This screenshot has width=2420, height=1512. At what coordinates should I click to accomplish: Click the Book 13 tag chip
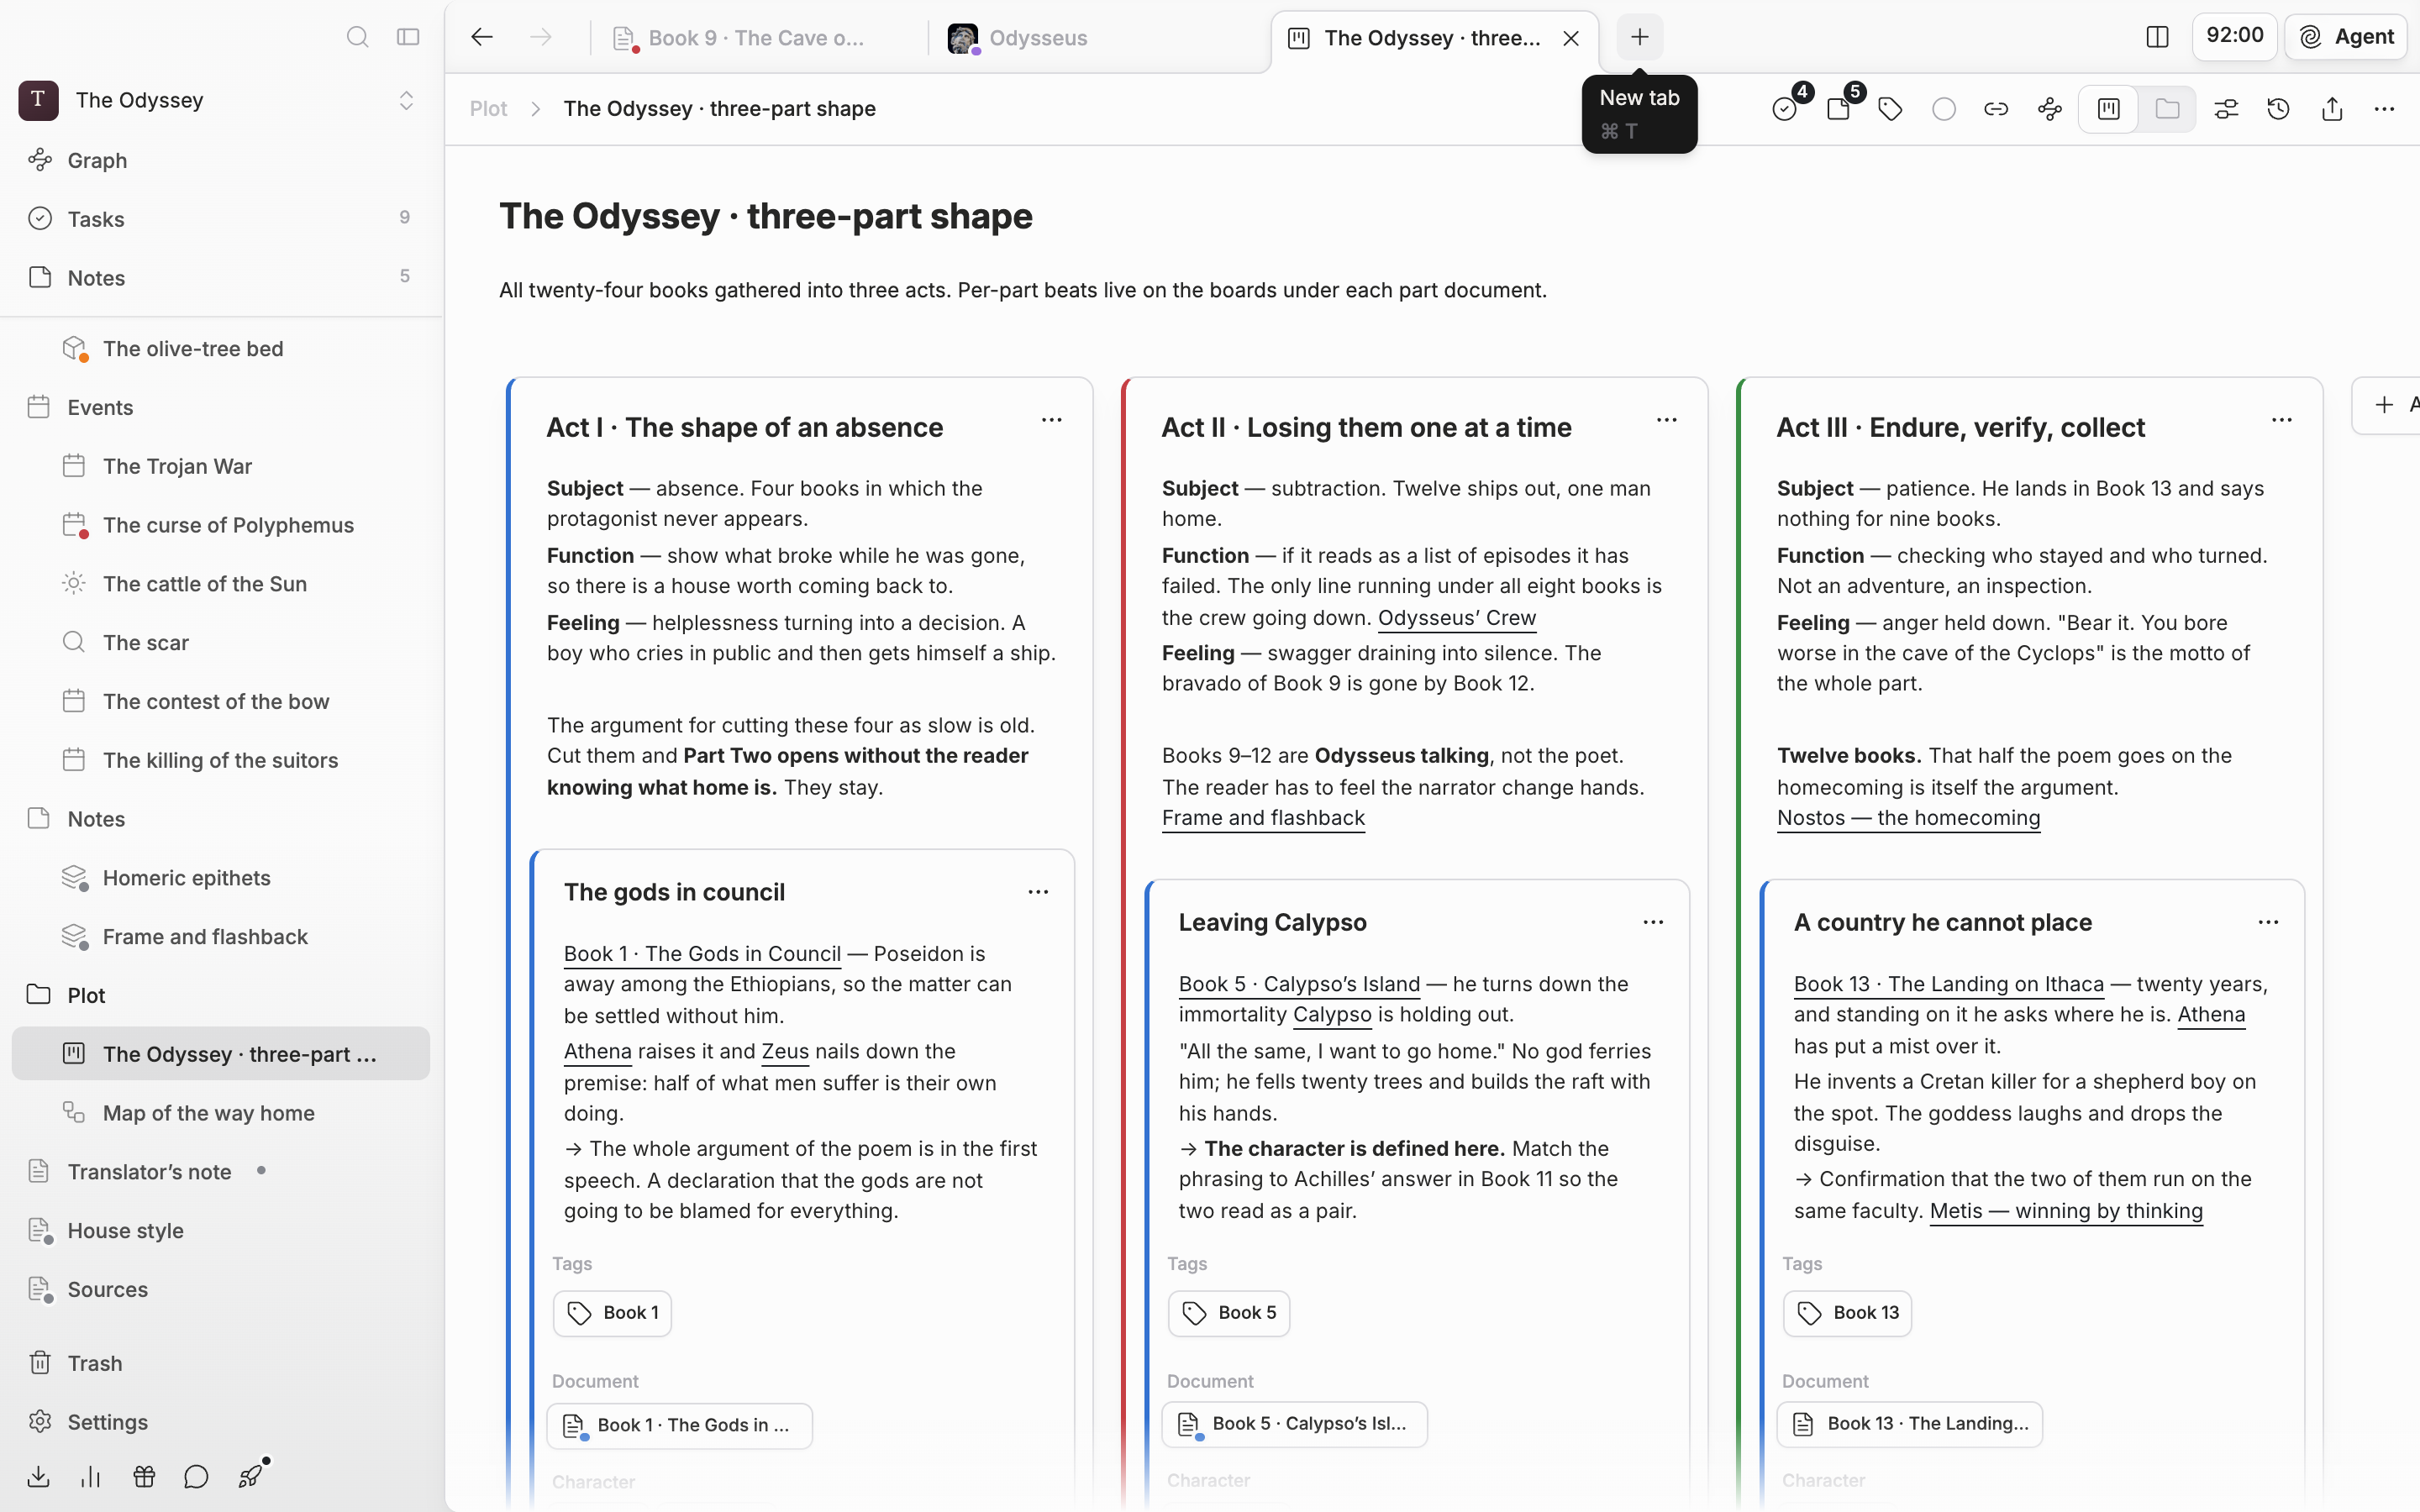(1847, 1313)
